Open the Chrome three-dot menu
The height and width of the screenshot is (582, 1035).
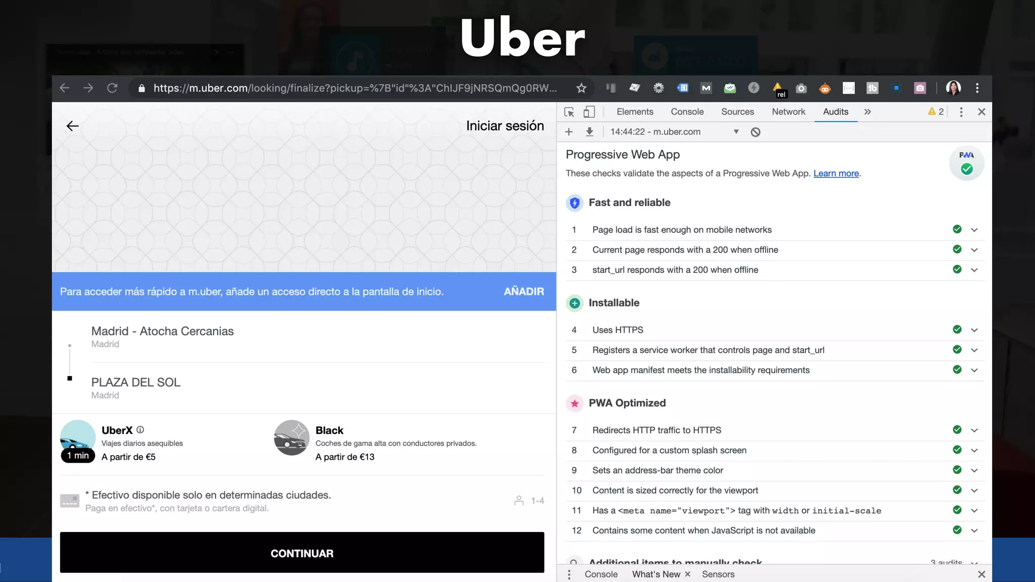[x=977, y=88]
